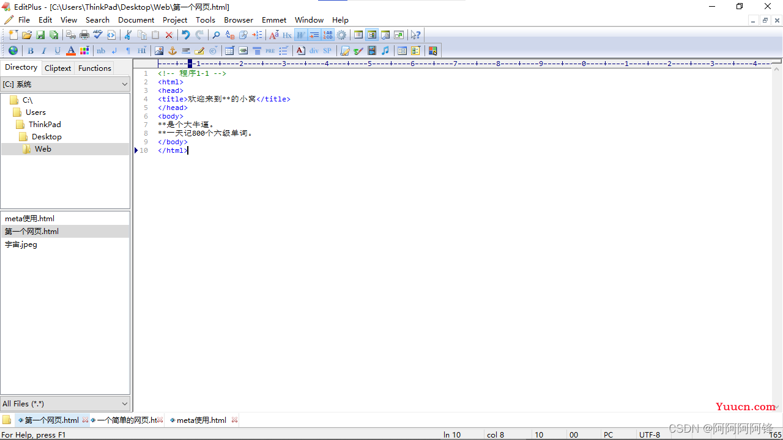
Task: Insert paragraph tag with pilcrow icon
Action: click(x=128, y=51)
